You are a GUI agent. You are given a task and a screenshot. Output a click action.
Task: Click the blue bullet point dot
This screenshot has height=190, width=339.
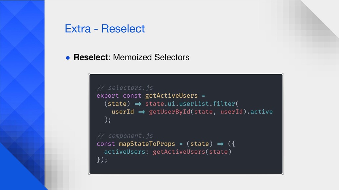click(x=68, y=58)
